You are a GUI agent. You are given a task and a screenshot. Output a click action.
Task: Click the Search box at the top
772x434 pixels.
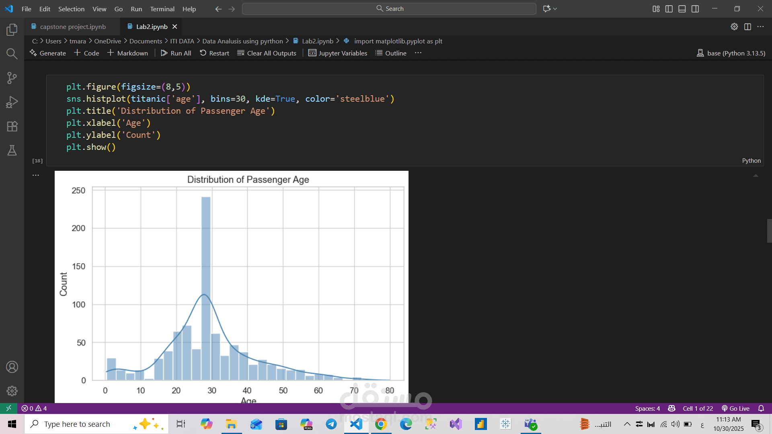point(388,8)
